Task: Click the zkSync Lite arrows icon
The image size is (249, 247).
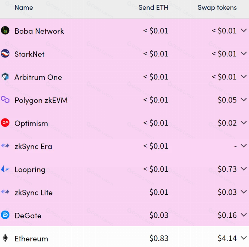Action: pyautogui.click(x=5, y=192)
